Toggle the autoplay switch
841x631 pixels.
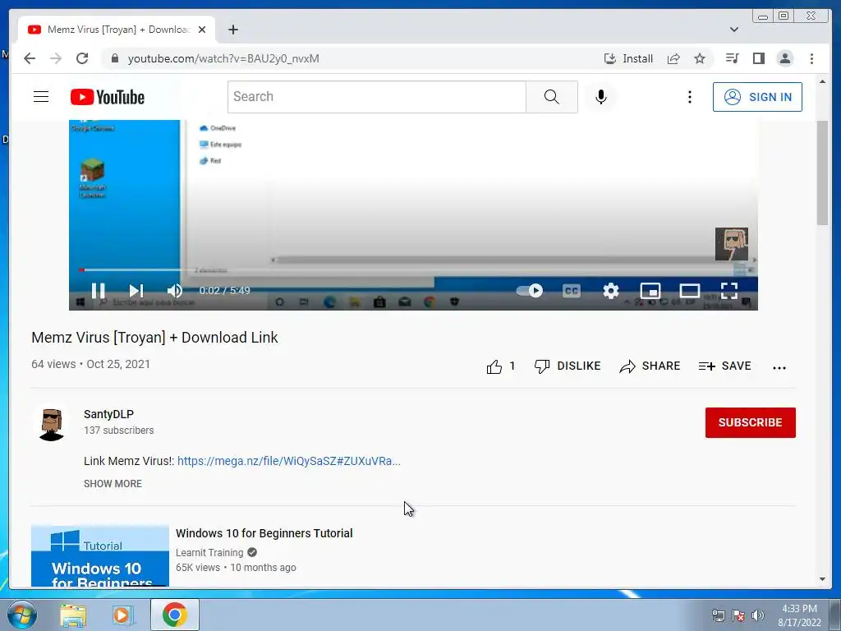click(x=530, y=291)
